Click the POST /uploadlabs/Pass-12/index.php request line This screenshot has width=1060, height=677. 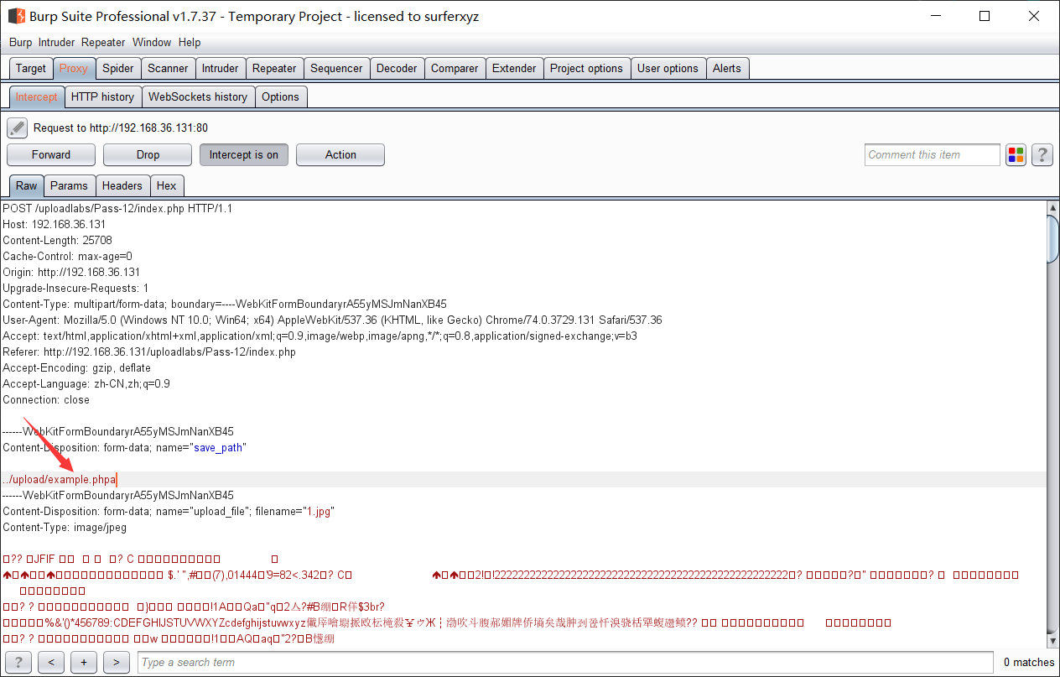pos(117,208)
